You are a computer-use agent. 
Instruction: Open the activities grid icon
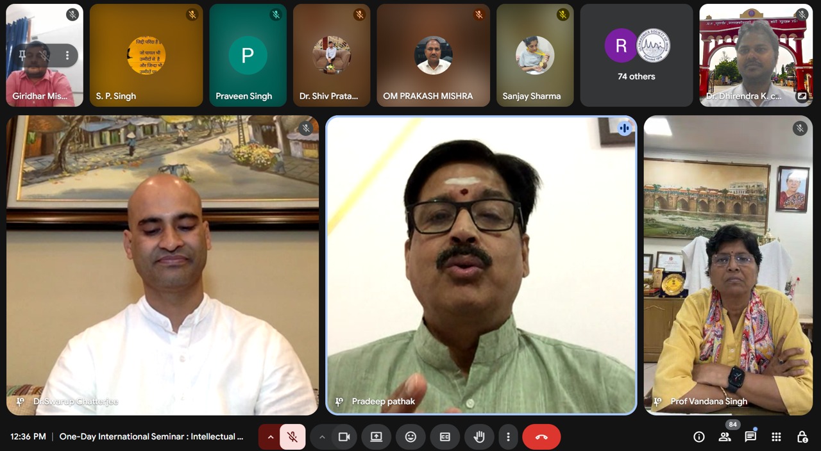(776, 437)
